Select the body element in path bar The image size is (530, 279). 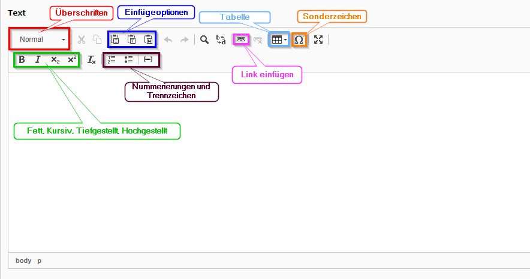(x=23, y=260)
